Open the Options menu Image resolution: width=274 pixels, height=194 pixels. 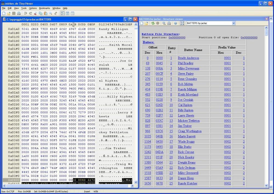pos(33,8)
